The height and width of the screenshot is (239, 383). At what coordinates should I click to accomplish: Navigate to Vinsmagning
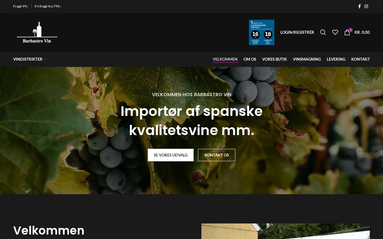tap(307, 59)
